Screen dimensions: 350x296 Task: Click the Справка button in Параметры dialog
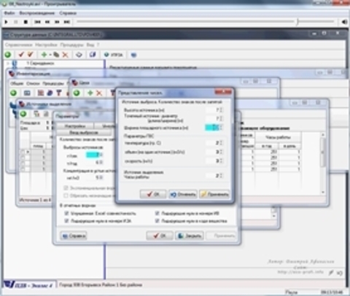point(74,235)
